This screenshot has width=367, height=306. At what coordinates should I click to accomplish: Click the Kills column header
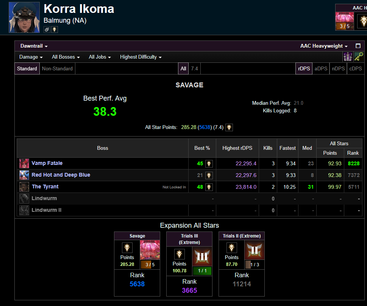click(x=268, y=148)
